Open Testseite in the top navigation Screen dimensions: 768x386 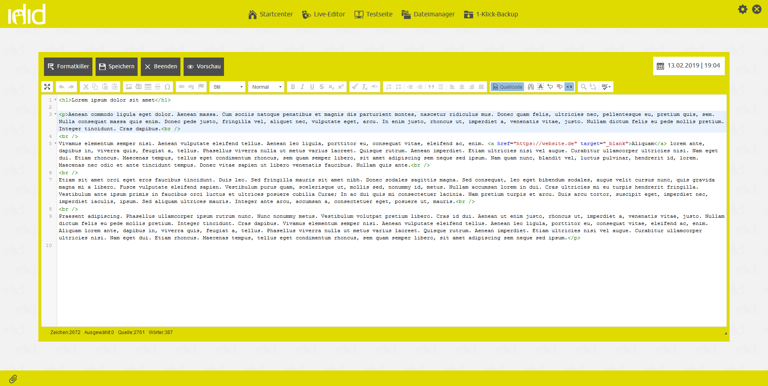[374, 14]
